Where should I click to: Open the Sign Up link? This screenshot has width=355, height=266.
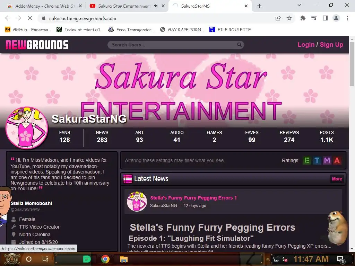pos(331,45)
